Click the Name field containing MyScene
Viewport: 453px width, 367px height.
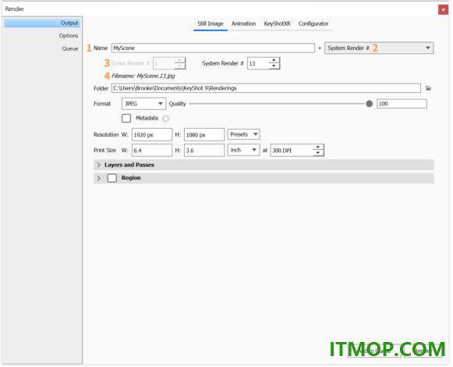(213, 48)
